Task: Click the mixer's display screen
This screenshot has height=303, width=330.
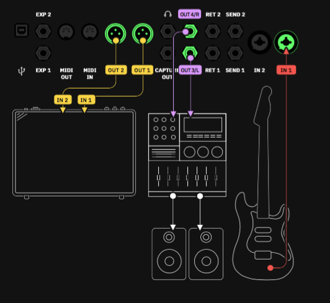Action: pyautogui.click(x=203, y=125)
